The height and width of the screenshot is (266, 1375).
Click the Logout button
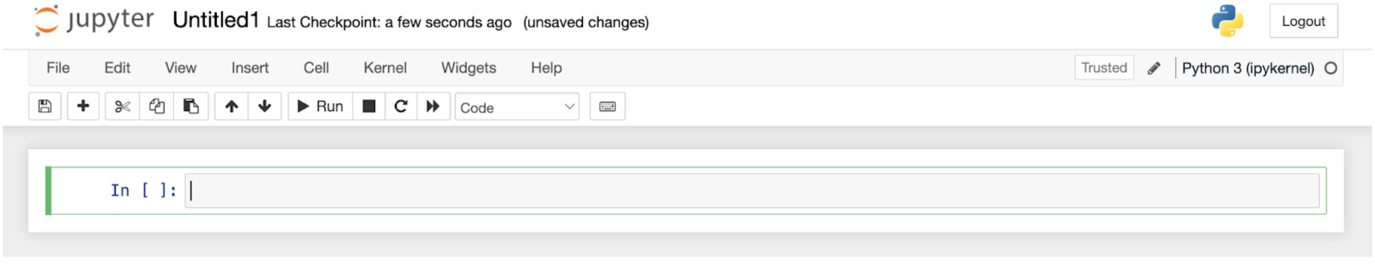1303,21
